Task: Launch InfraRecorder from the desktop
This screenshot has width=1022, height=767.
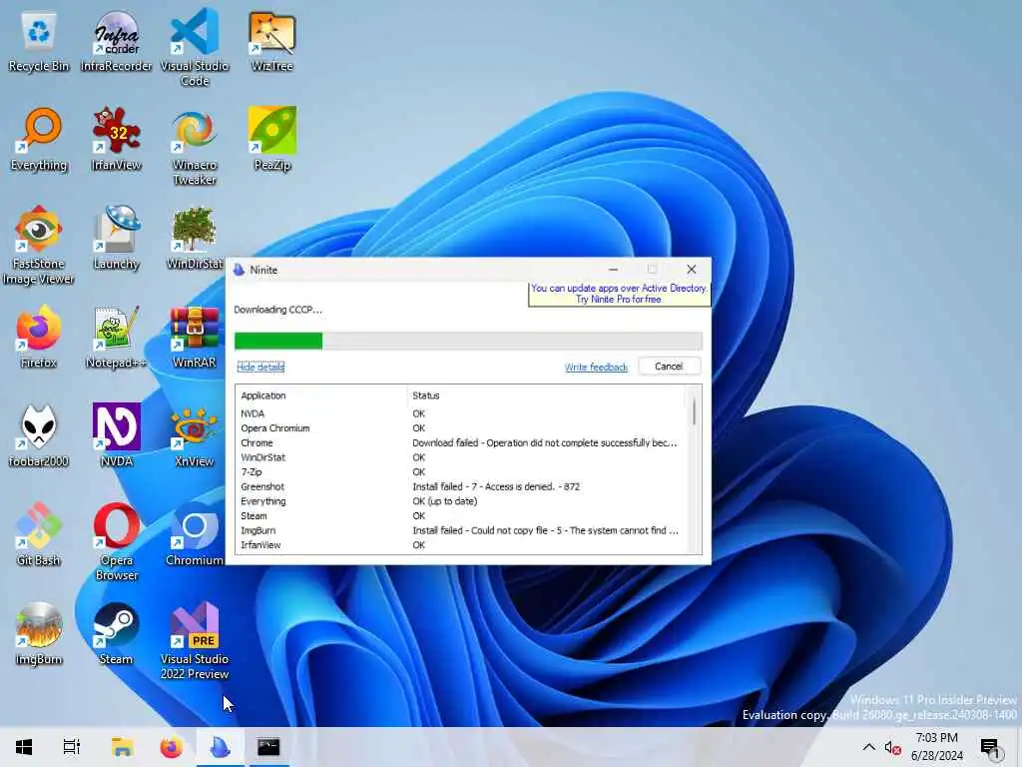Action: [116, 40]
